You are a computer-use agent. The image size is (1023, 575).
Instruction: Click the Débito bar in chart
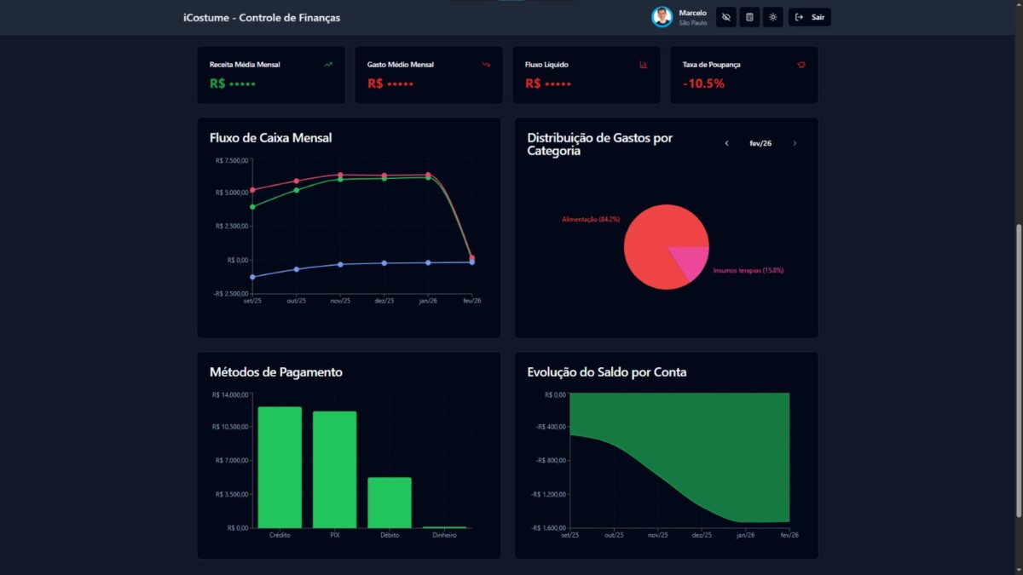[390, 503]
